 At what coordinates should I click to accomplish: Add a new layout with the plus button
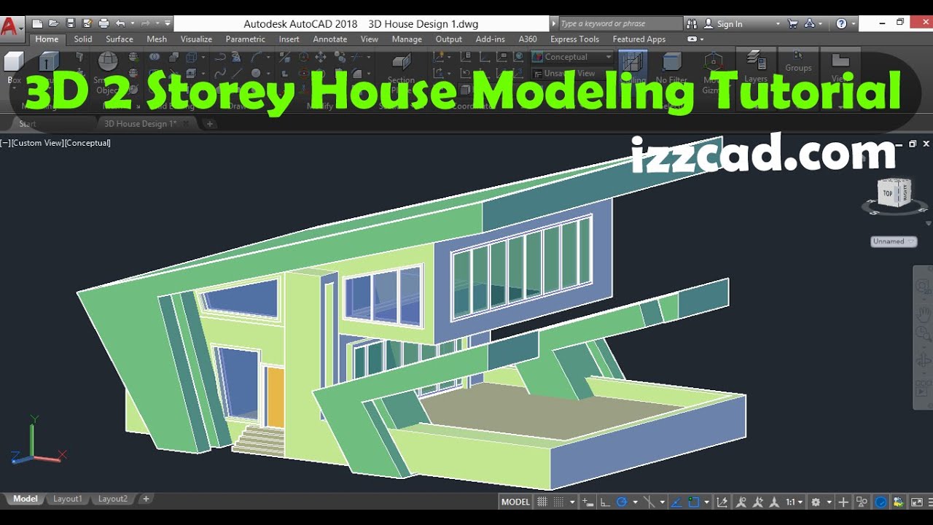pyautogui.click(x=146, y=499)
